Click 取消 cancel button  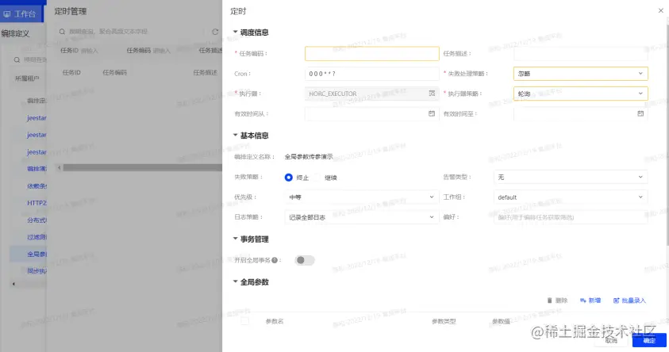click(x=611, y=340)
